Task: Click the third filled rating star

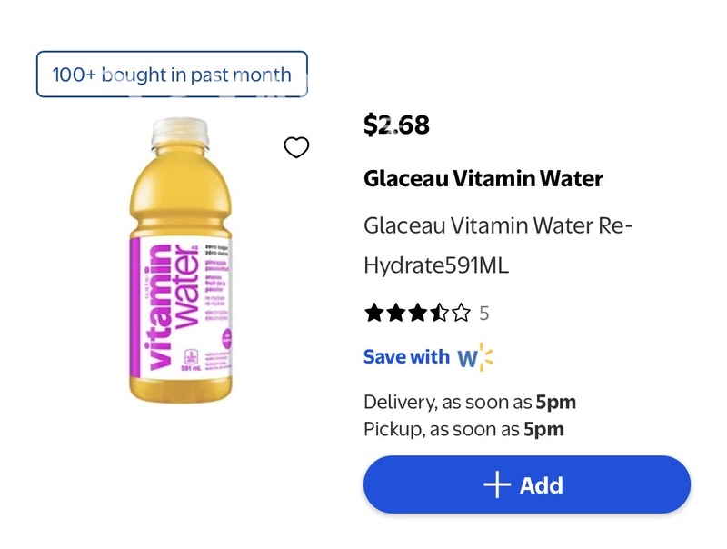Action: (417, 314)
